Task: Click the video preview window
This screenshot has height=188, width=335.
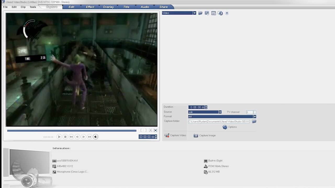Action: (x=82, y=69)
